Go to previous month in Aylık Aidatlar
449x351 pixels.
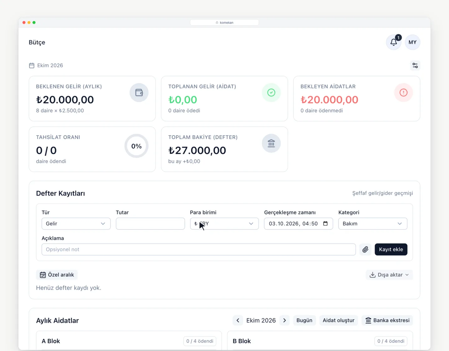tap(238, 320)
